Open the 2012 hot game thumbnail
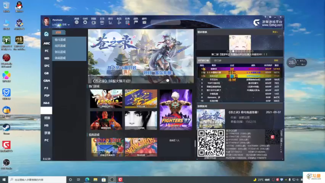This screenshot has height=183, width=325. click(x=106, y=99)
